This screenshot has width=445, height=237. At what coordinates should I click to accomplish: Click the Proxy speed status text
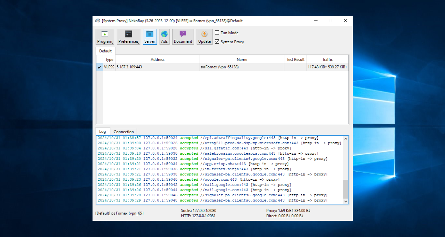[288, 211]
